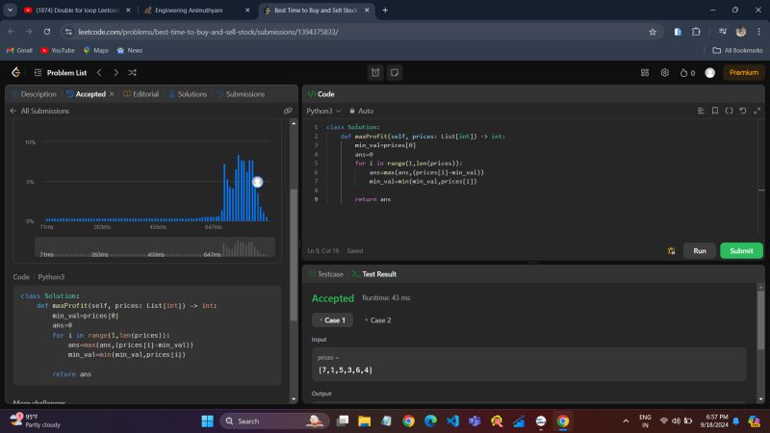Image resolution: width=770 pixels, height=433 pixels.
Task: Open LeetCode settings gear icon
Action: tap(664, 72)
